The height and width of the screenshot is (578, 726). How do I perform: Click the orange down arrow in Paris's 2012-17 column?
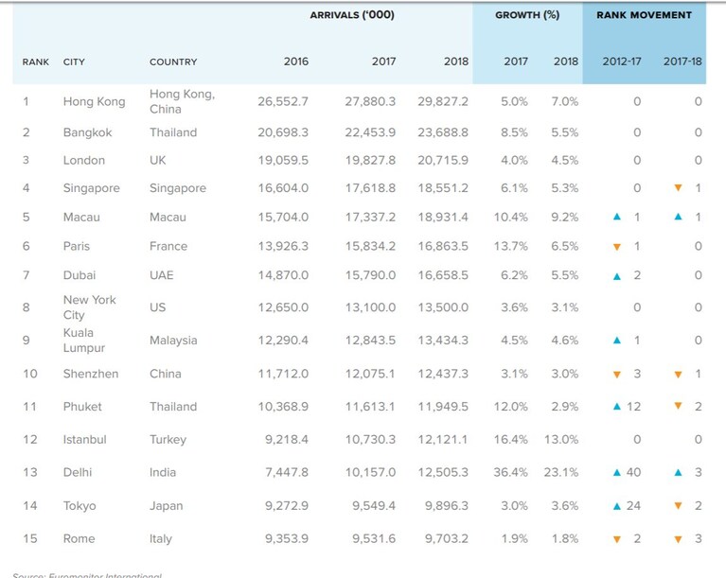click(x=617, y=247)
